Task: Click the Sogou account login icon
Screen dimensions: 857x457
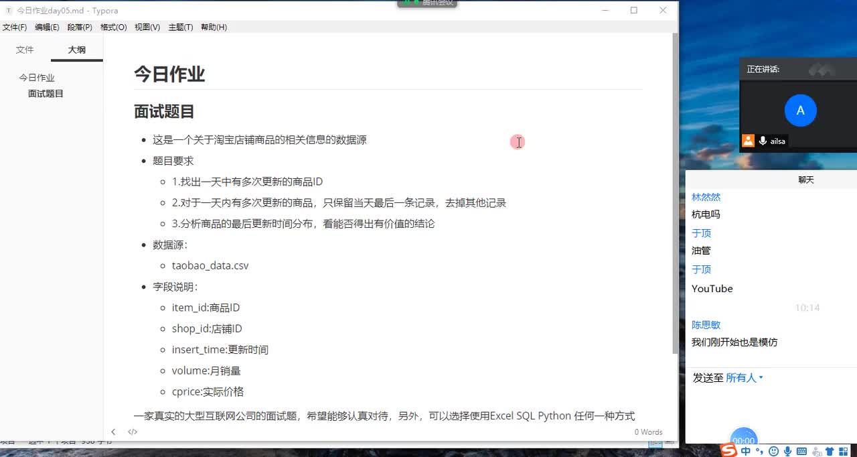Action: coord(815,452)
